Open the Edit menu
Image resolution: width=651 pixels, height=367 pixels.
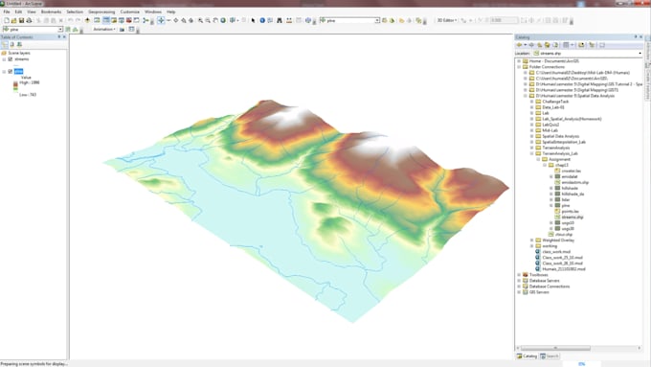coord(19,12)
